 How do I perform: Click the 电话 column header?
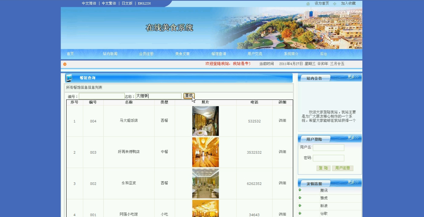pyautogui.click(x=255, y=102)
